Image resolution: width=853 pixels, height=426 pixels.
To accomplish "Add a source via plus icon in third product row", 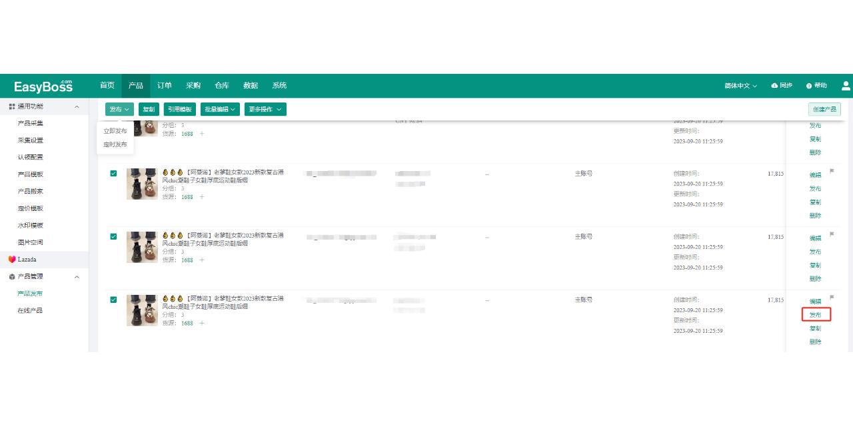I will (202, 260).
